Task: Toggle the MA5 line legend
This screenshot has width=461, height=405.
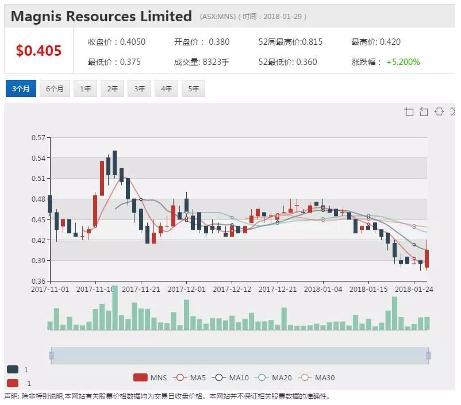Action: [189, 377]
